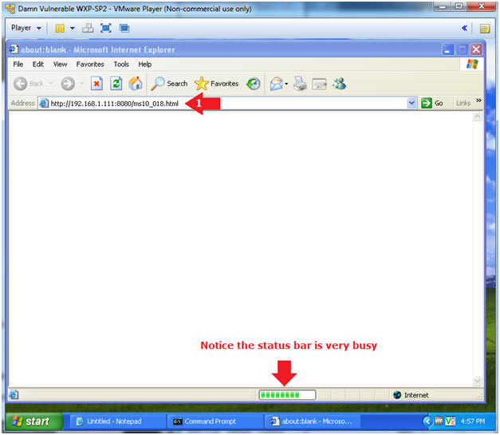The width and height of the screenshot is (500, 435).
Task: Expand the Mail dropdown arrow
Action: point(286,84)
